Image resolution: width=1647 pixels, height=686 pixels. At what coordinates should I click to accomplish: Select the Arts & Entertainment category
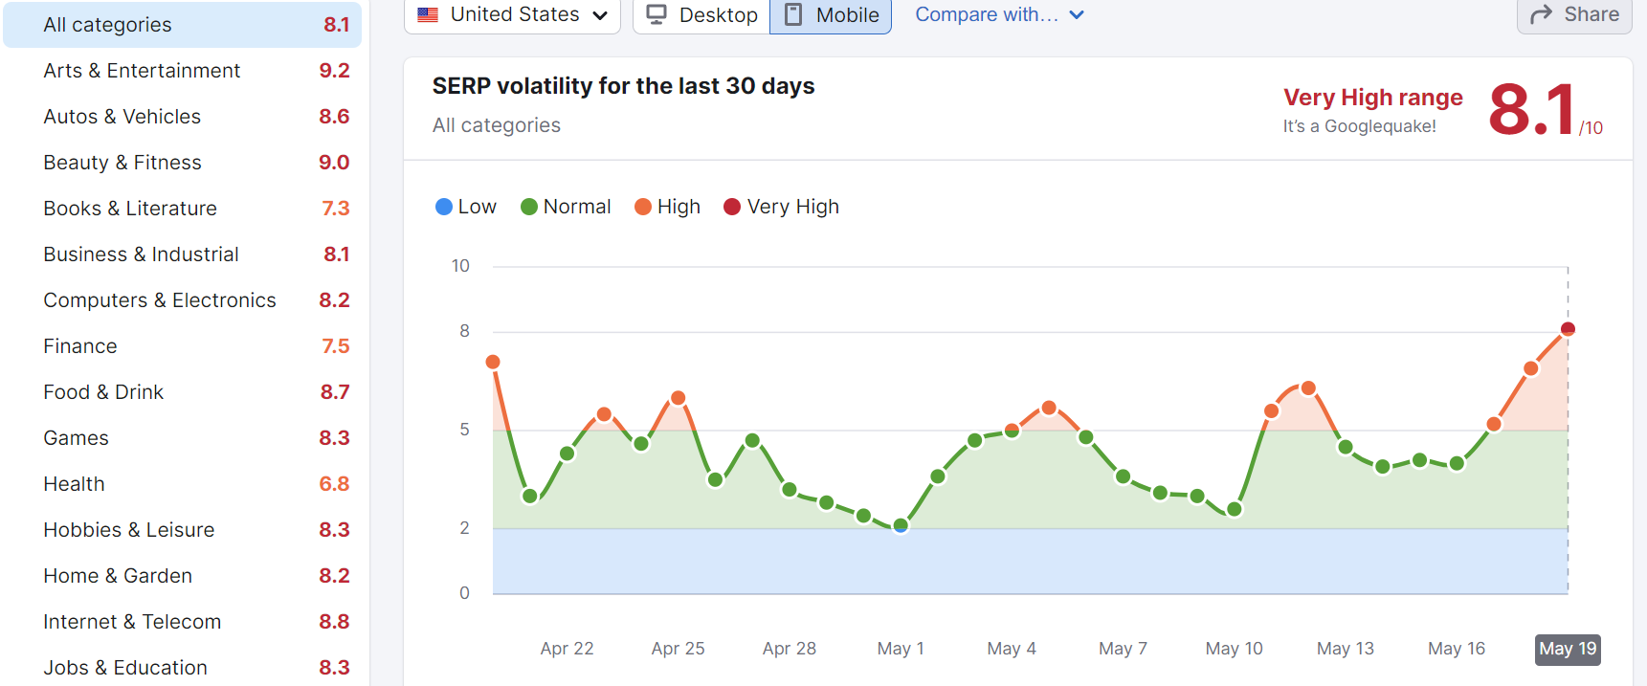[142, 71]
